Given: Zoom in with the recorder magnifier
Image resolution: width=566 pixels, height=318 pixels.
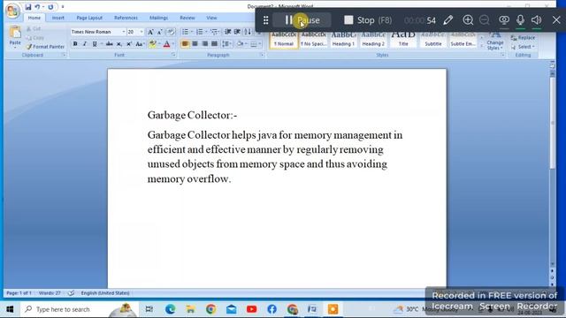Looking at the screenshot, I should point(468,19).
